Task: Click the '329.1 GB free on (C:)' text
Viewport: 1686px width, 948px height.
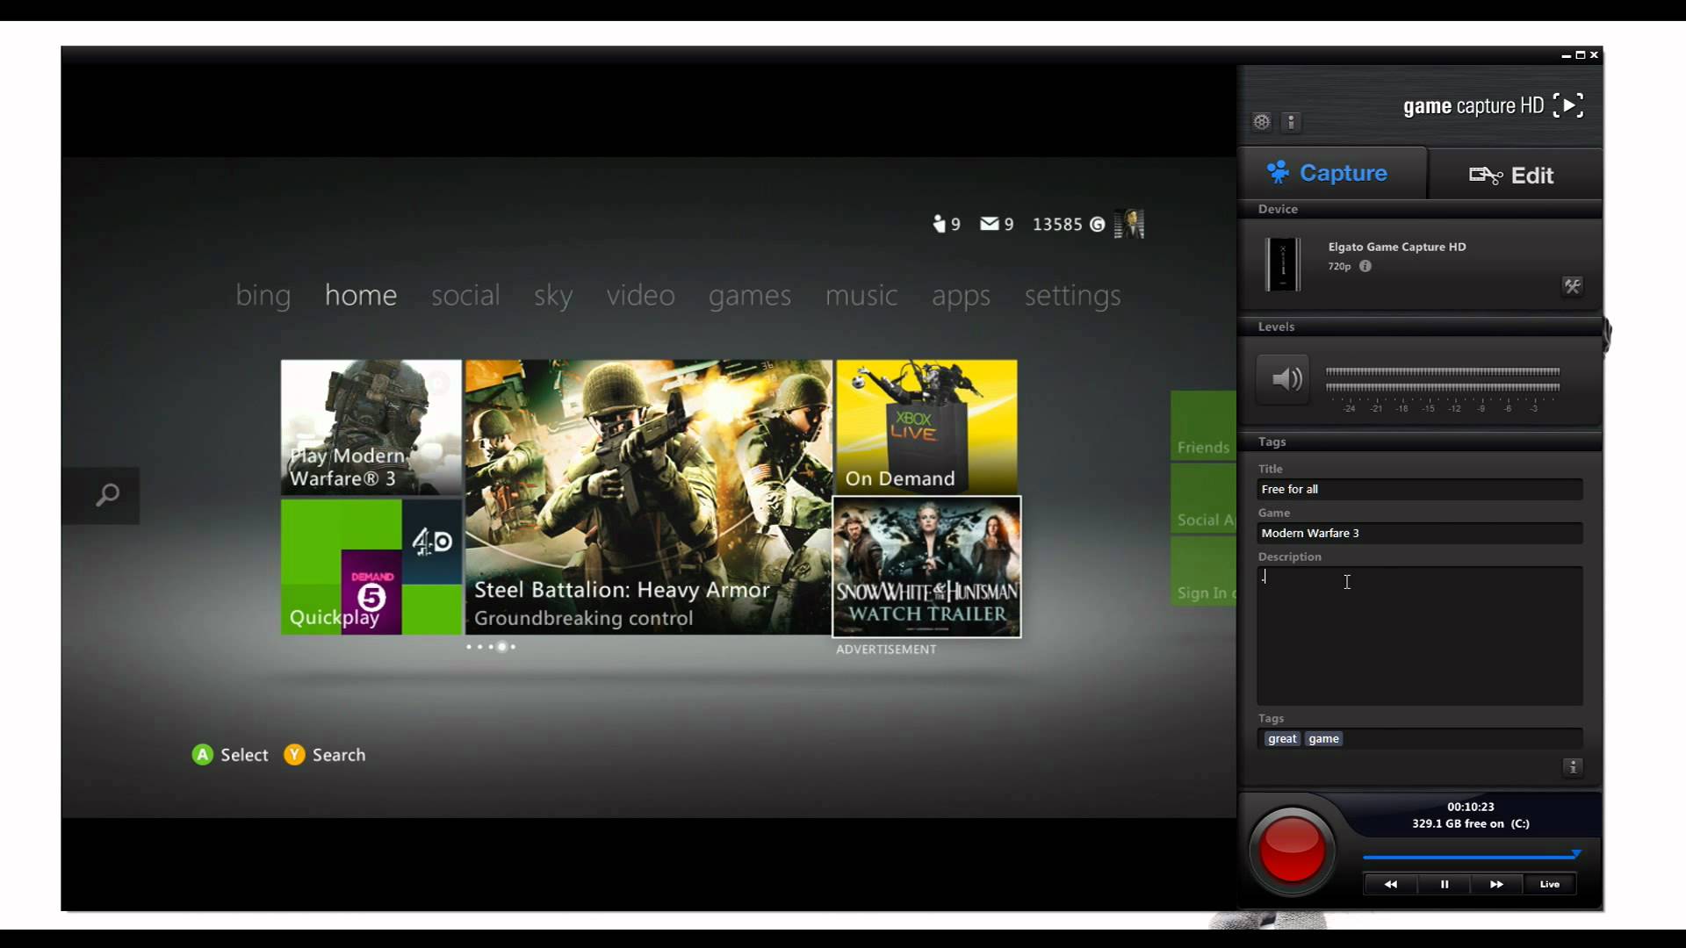Action: coord(1470,823)
